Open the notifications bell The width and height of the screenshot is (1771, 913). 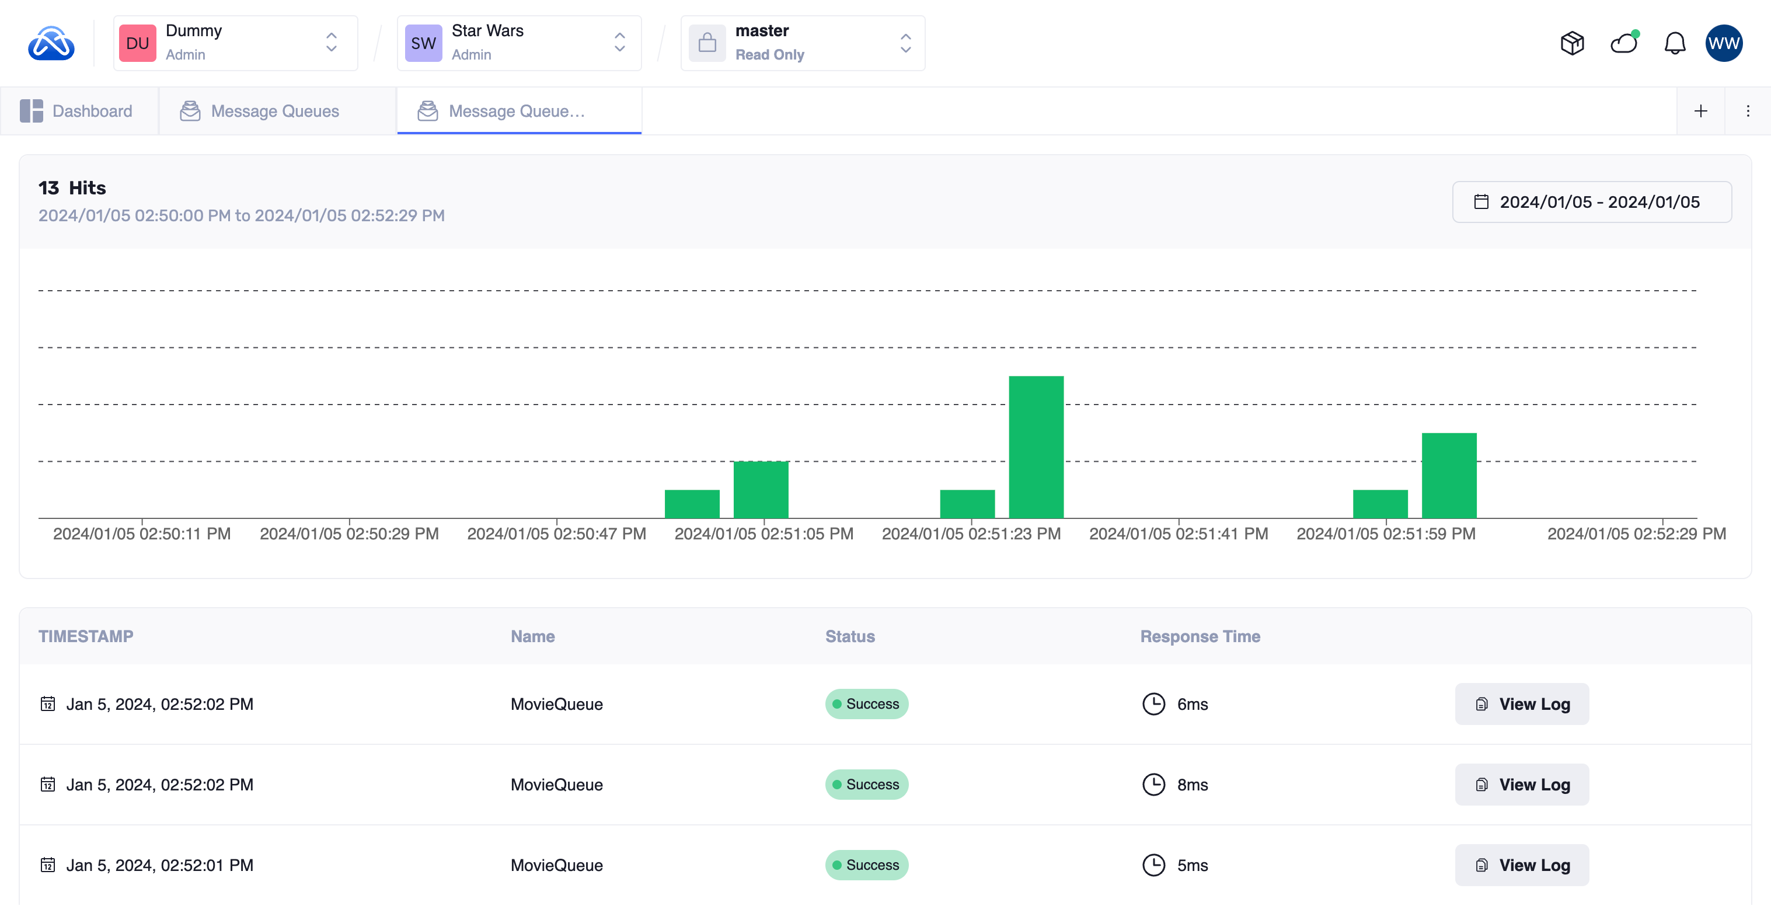point(1674,43)
